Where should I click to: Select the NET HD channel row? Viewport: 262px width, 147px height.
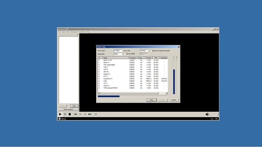pos(133,72)
